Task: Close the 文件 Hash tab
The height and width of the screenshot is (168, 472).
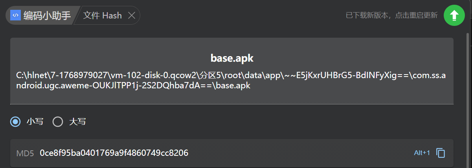Action: pos(132,16)
